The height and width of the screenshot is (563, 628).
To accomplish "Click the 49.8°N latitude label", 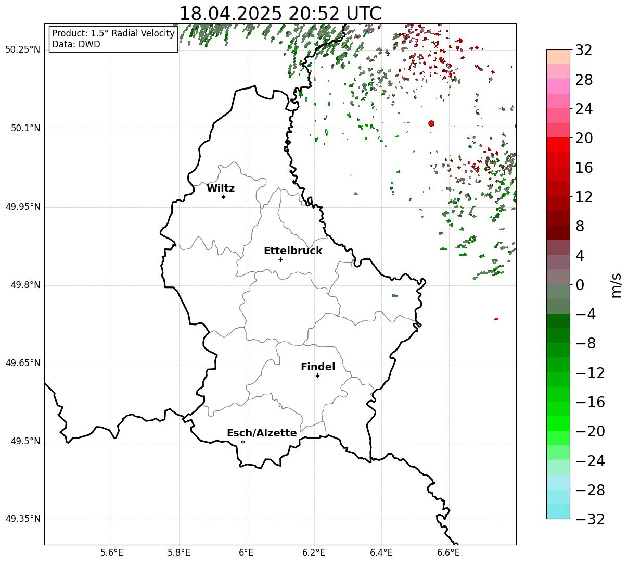I will click(25, 285).
